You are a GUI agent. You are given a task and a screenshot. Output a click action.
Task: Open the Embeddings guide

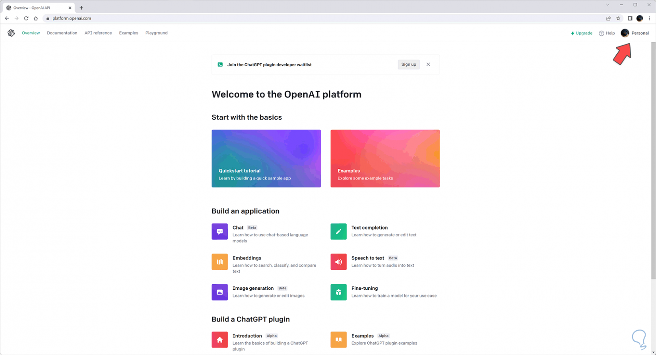pos(247,258)
